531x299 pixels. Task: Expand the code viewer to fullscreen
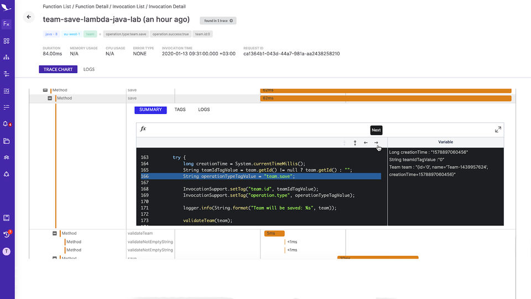[498, 130]
